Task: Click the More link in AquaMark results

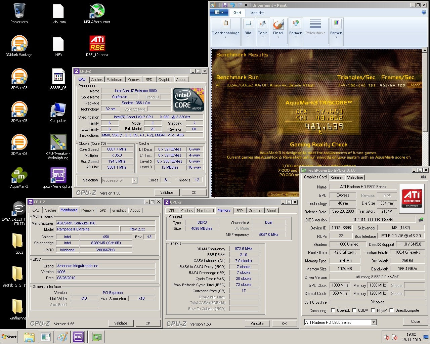Action: pyautogui.click(x=416, y=85)
